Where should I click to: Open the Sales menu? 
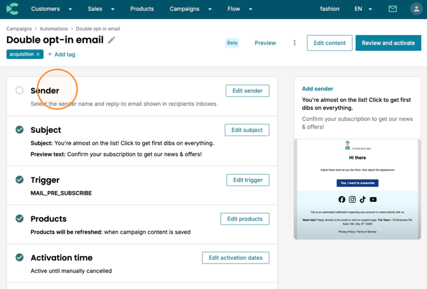pos(95,9)
